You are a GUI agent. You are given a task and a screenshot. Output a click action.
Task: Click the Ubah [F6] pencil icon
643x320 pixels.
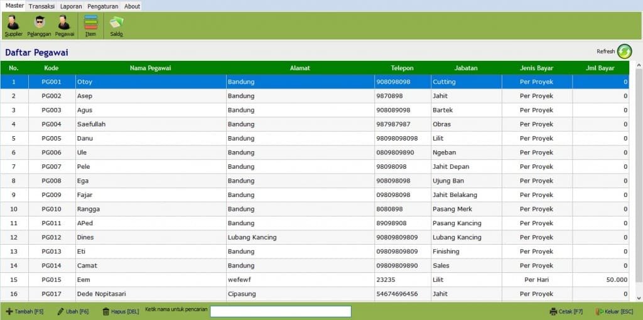pos(61,311)
